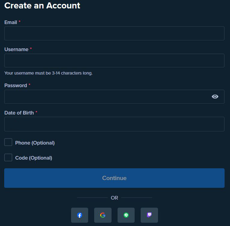230x226 pixels.
Task: Show password using the eye icon
Action: pos(215,96)
